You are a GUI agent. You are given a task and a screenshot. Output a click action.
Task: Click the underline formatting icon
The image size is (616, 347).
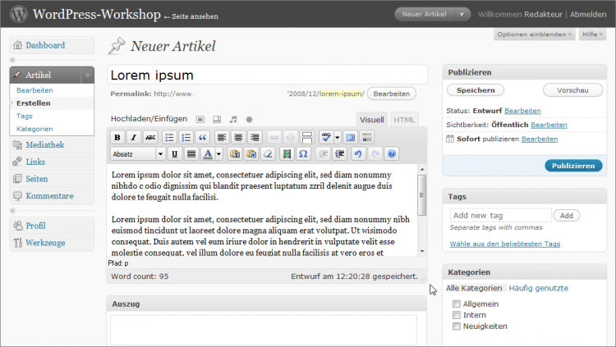[175, 153]
